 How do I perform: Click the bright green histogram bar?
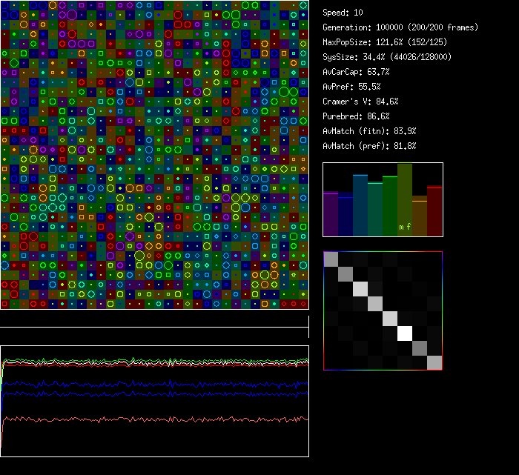[390, 206]
